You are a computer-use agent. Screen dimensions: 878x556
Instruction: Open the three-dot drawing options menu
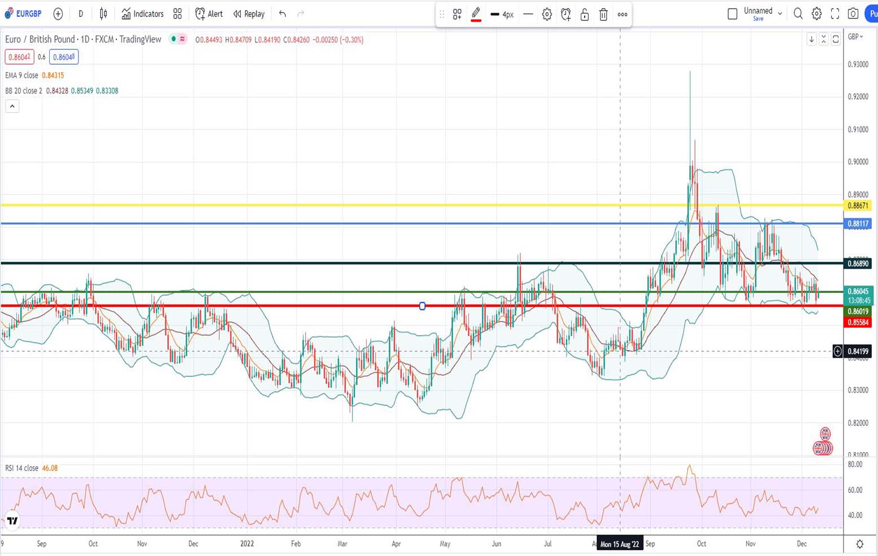click(622, 14)
